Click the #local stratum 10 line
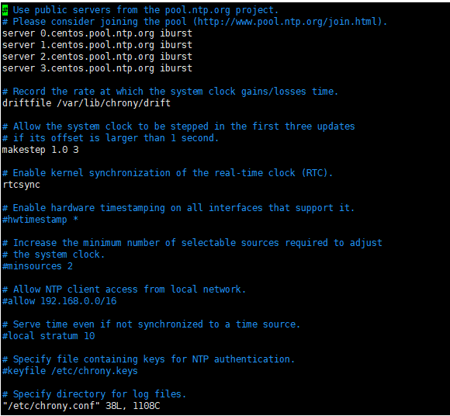 [x=48, y=336]
